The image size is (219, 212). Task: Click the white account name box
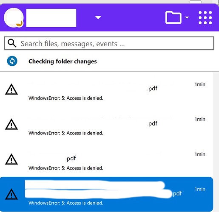click(51, 18)
